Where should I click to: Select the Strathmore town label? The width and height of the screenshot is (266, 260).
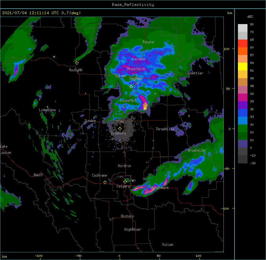click(x=159, y=188)
